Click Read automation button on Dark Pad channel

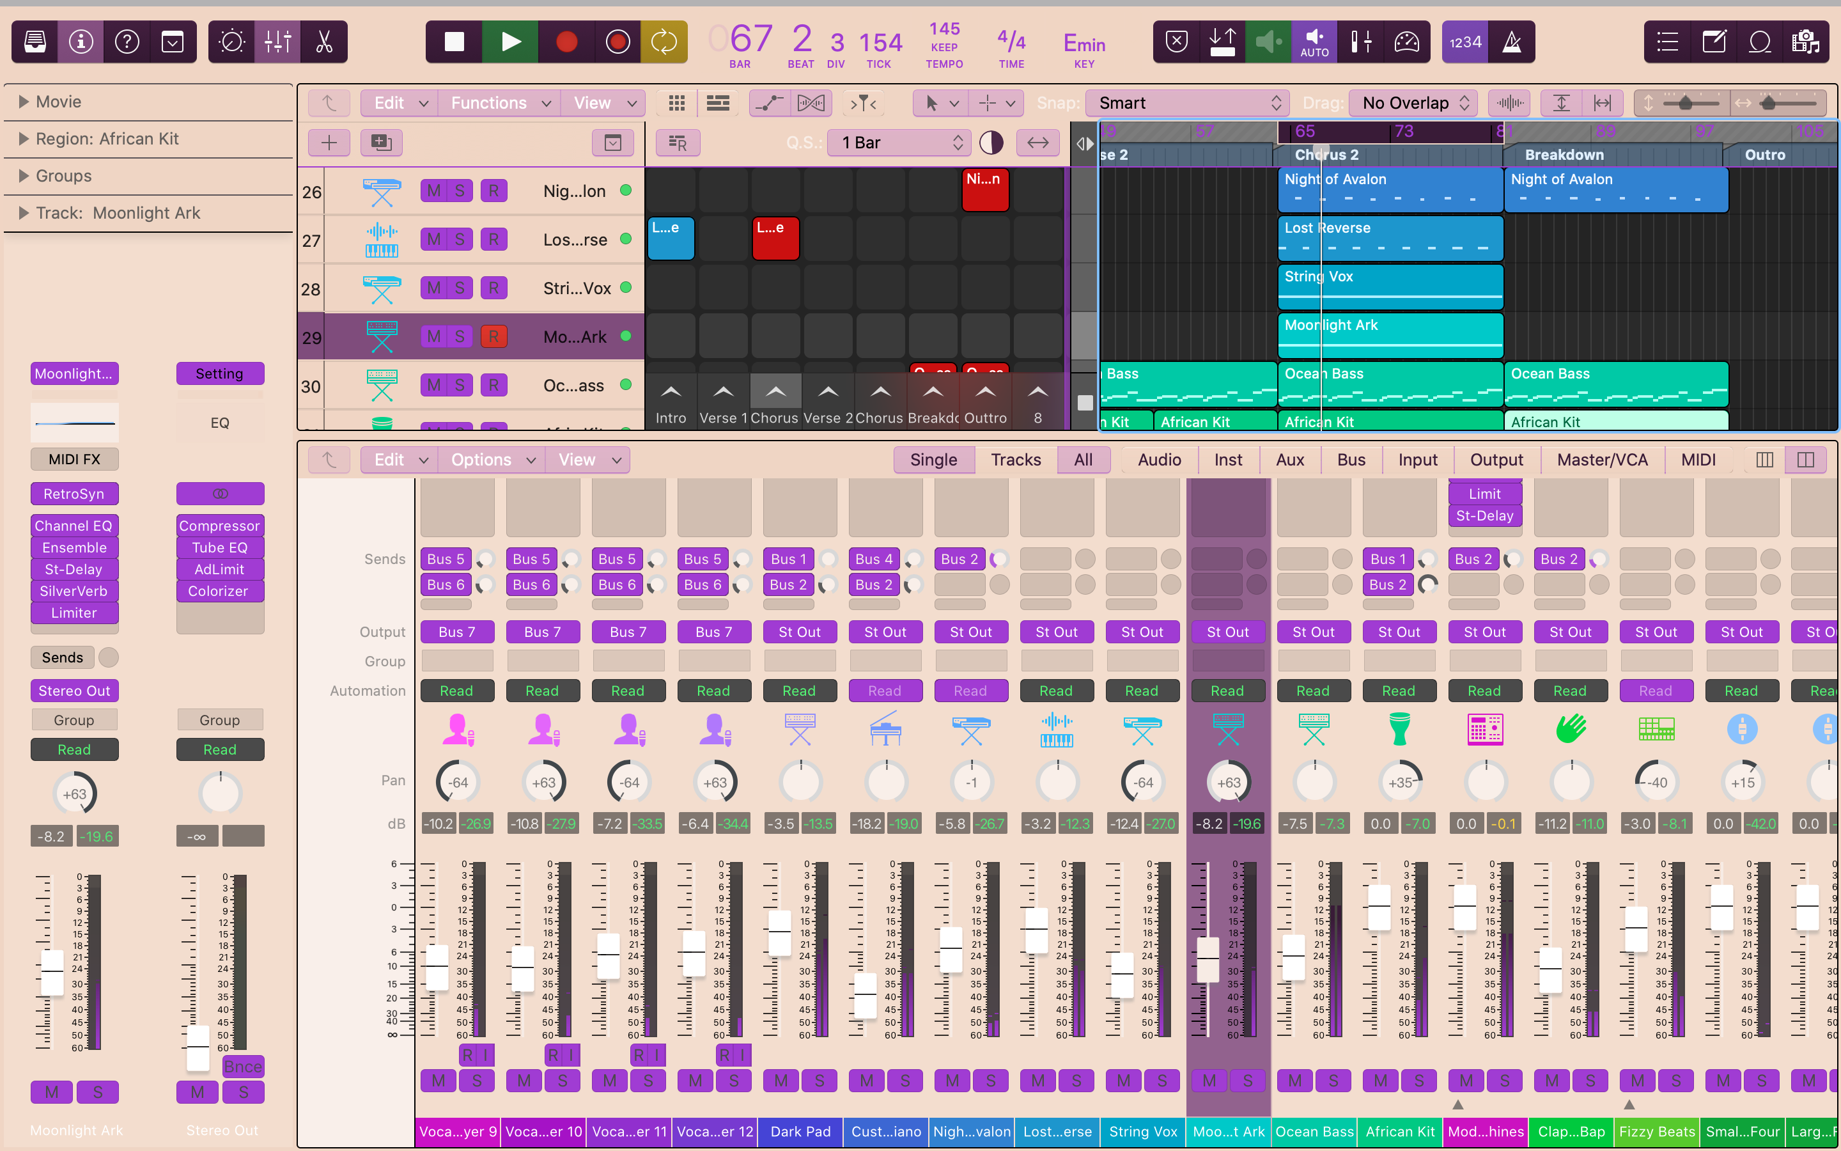(x=799, y=691)
